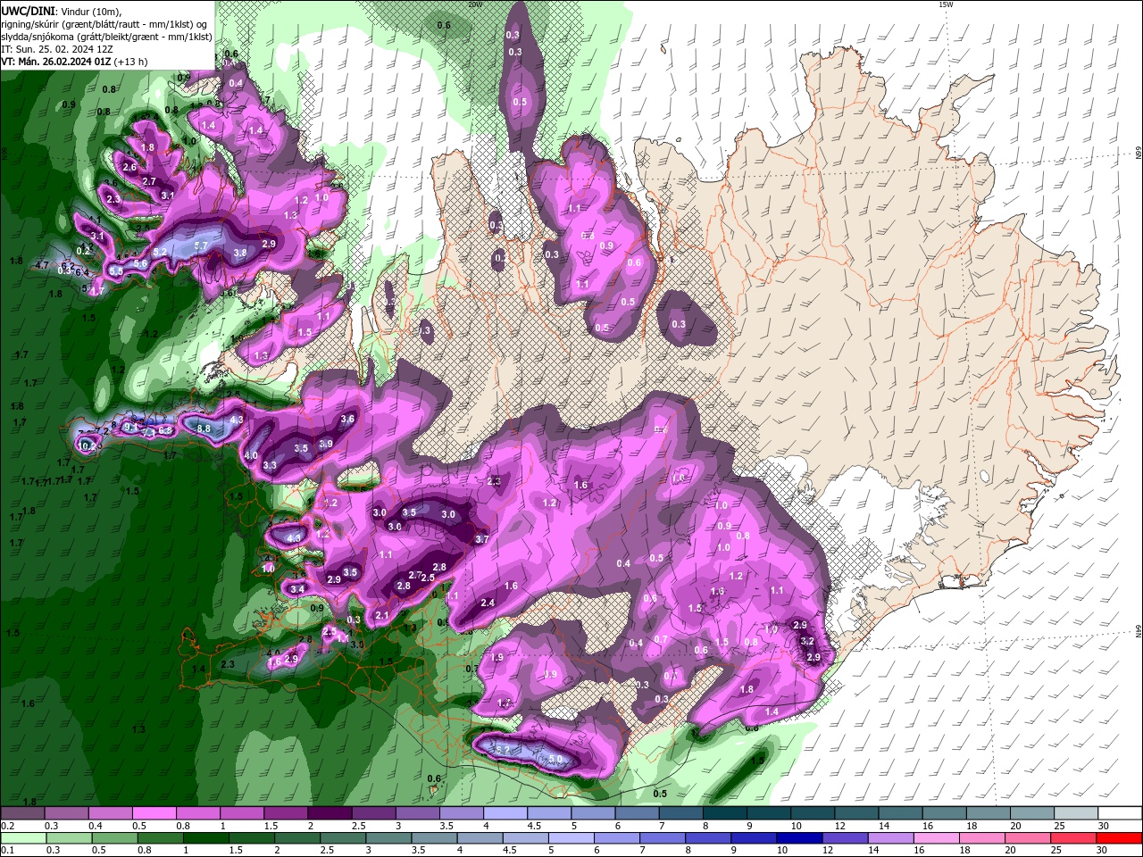Select the '64N' latitude label on right edge
Image resolution: width=1143 pixels, height=857 pixels.
click(x=1138, y=631)
